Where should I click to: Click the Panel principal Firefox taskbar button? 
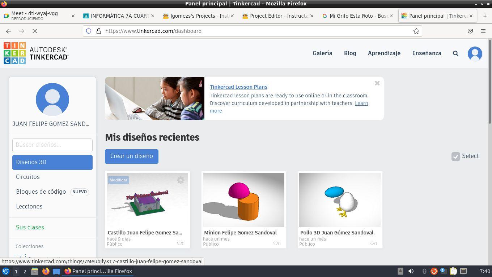coord(98,271)
